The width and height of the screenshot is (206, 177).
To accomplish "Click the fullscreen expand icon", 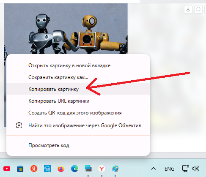I will click(x=198, y=9).
